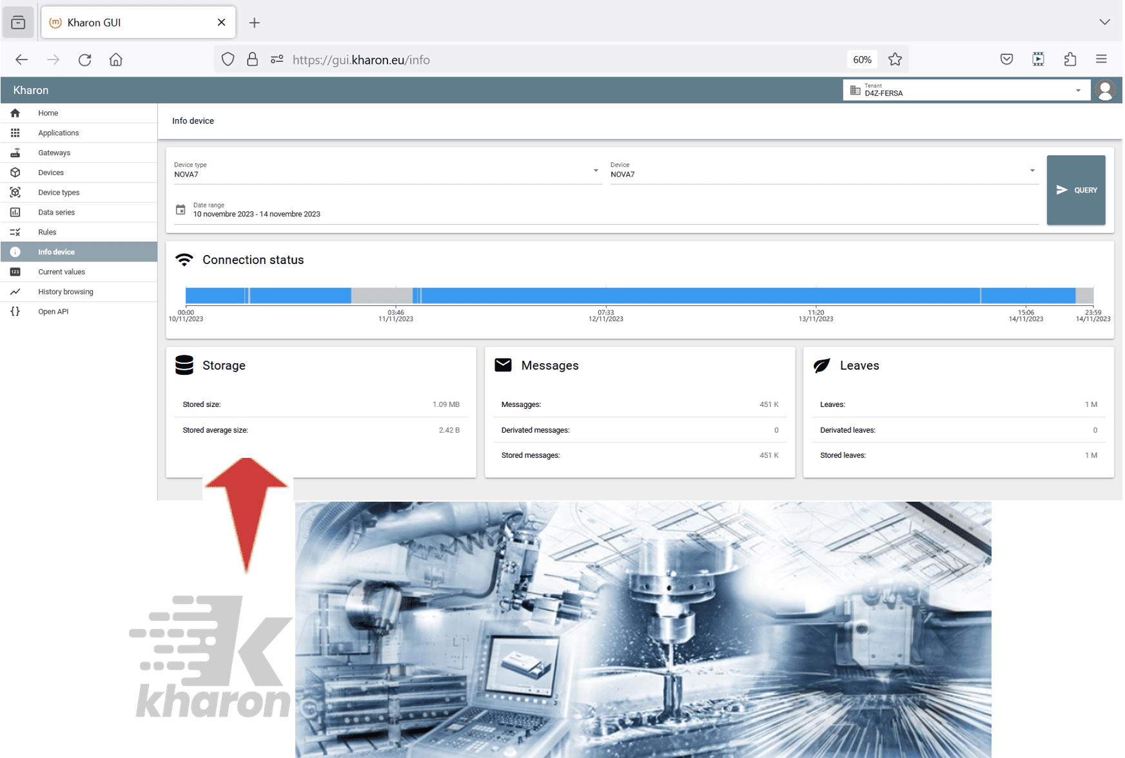Screen dimensions: 1125x758
Task: Open the user account avatar icon
Action: [1105, 90]
